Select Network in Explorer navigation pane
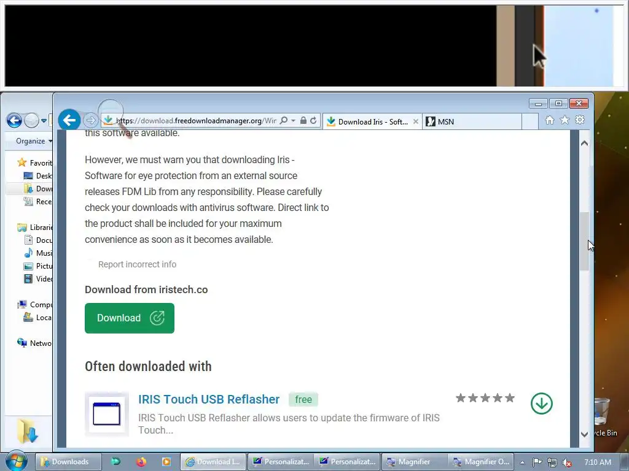The height and width of the screenshot is (471, 629). 34,343
